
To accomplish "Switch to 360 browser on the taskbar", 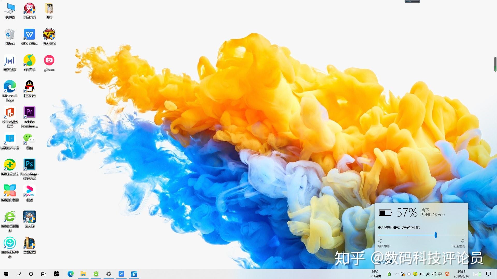I will coord(96,274).
